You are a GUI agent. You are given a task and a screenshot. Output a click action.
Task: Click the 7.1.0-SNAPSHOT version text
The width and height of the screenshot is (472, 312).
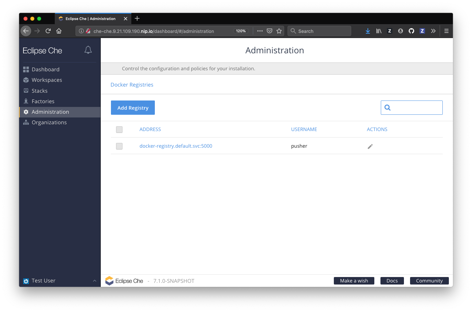coord(174,281)
